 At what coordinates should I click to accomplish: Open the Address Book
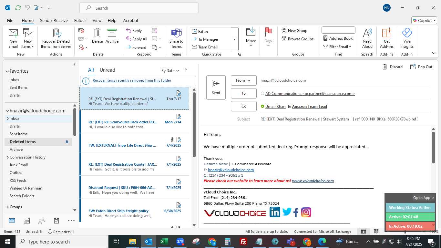click(338, 38)
